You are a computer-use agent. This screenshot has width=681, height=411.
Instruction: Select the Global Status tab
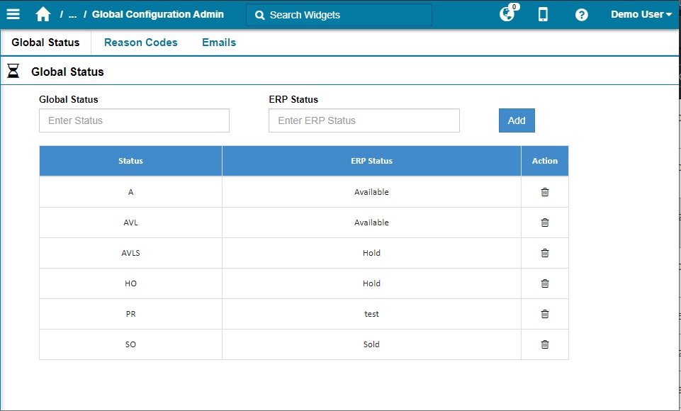(x=45, y=43)
